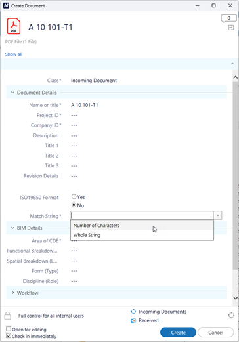Click the Description empty value

coord(74,136)
